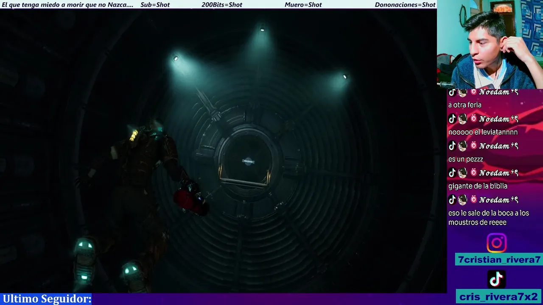Open user avatar on 'a otra feria' entry
The width and height of the screenshot is (543, 305).
tap(463, 92)
